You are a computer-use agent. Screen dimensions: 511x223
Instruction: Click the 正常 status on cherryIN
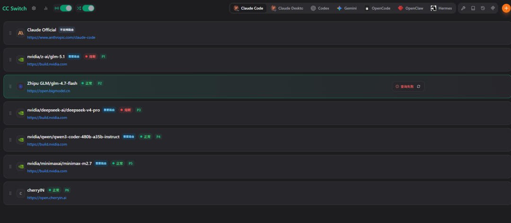54,190
